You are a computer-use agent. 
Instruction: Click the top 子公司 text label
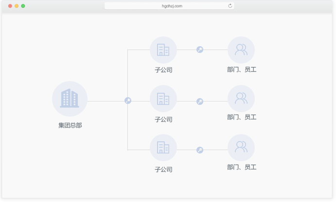[x=163, y=70]
